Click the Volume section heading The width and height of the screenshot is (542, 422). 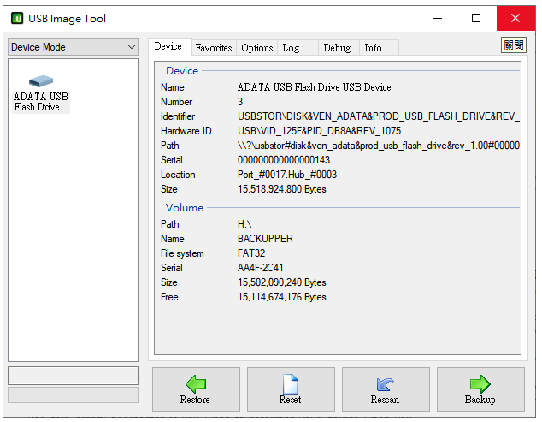point(185,208)
